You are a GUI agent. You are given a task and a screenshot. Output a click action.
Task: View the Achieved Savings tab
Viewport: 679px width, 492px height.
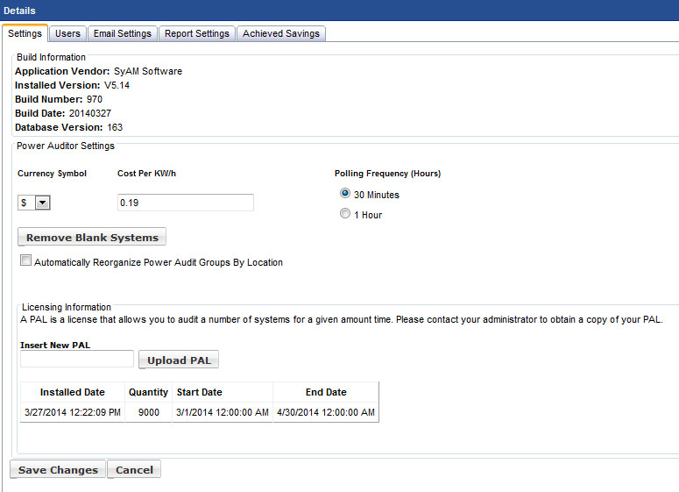(x=281, y=33)
